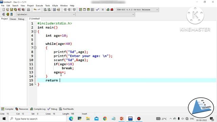Click the Run window icon
Viewport: 217px width, 122px height.
84,9
